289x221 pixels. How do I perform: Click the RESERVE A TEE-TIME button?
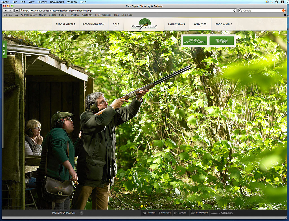222,41
